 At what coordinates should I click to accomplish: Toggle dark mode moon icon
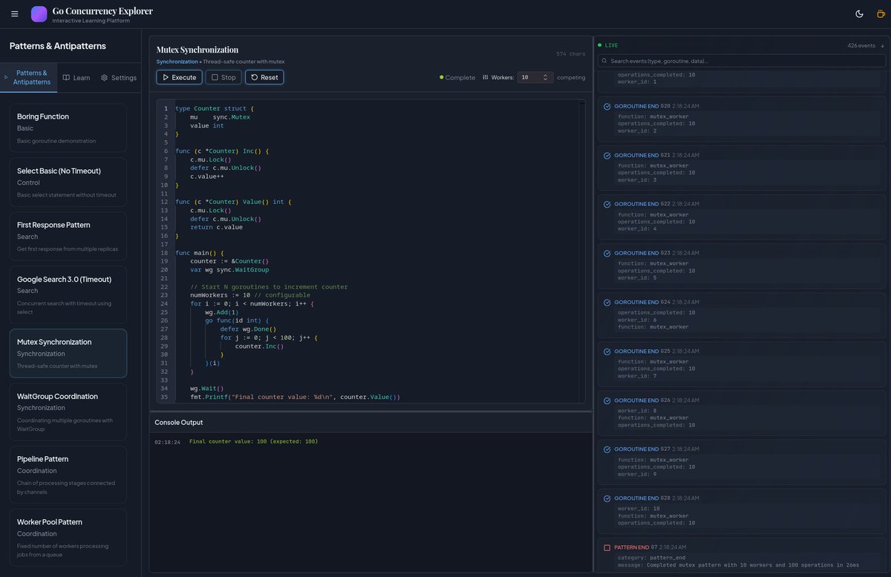(x=860, y=14)
